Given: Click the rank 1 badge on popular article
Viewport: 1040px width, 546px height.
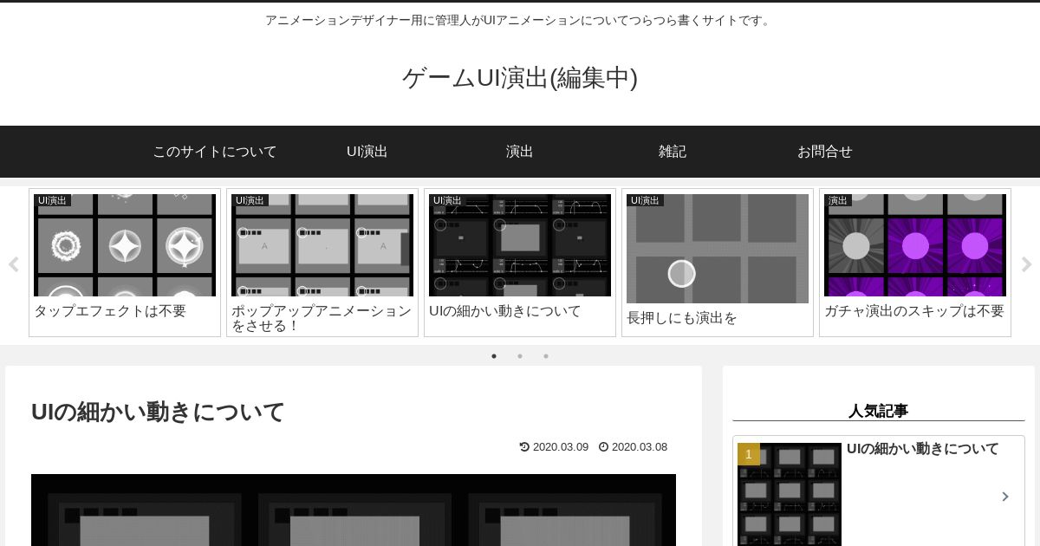Looking at the screenshot, I should (x=749, y=454).
